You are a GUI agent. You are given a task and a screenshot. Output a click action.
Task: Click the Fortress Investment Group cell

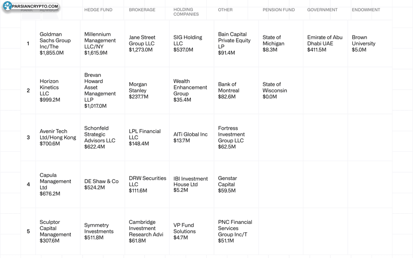(x=231, y=137)
